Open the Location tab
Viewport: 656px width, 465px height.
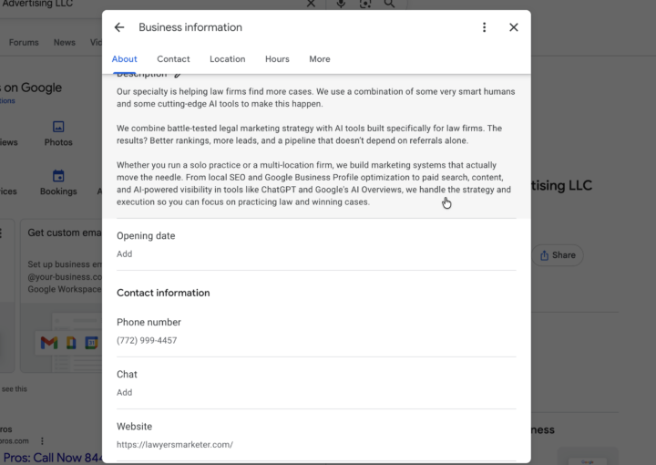[228, 59]
